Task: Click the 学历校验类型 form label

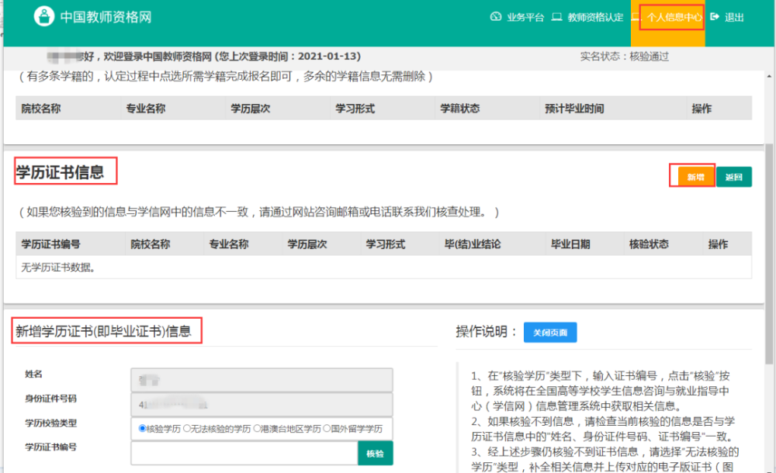Action: pos(51,423)
